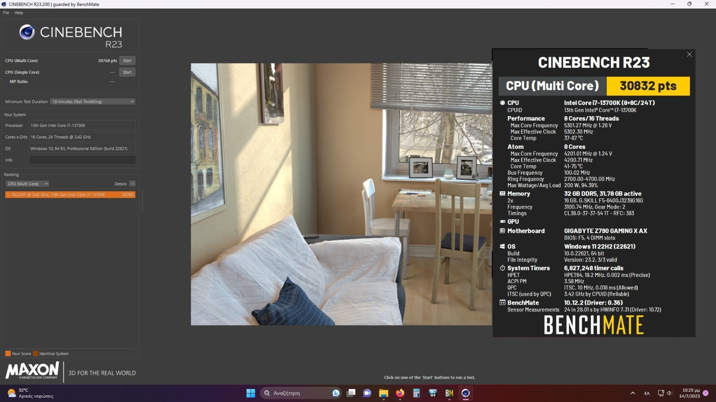Open the volume tray icon
The height and width of the screenshot is (402, 716).
(x=669, y=394)
